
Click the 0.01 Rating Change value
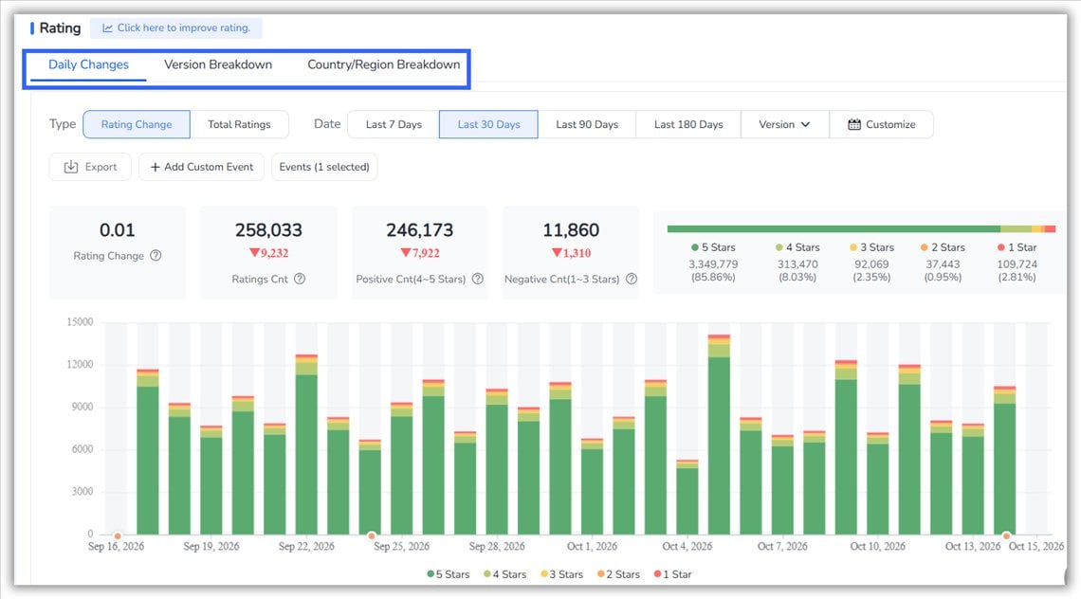118,230
